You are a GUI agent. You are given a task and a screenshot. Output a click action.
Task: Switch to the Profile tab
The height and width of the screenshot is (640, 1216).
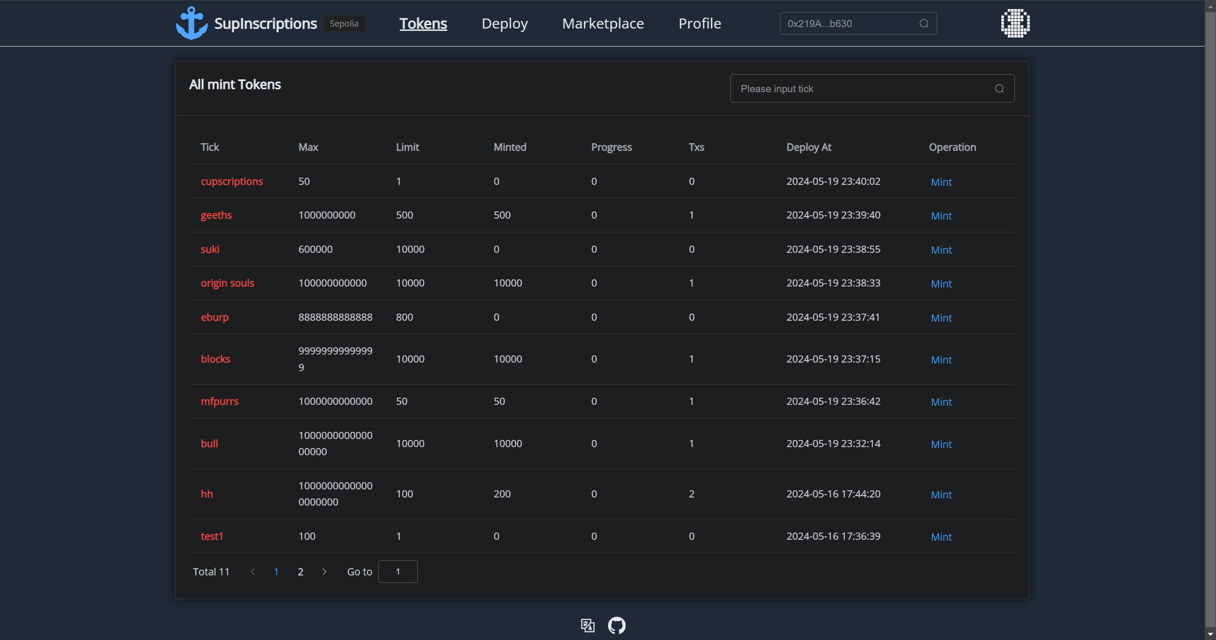pos(699,24)
